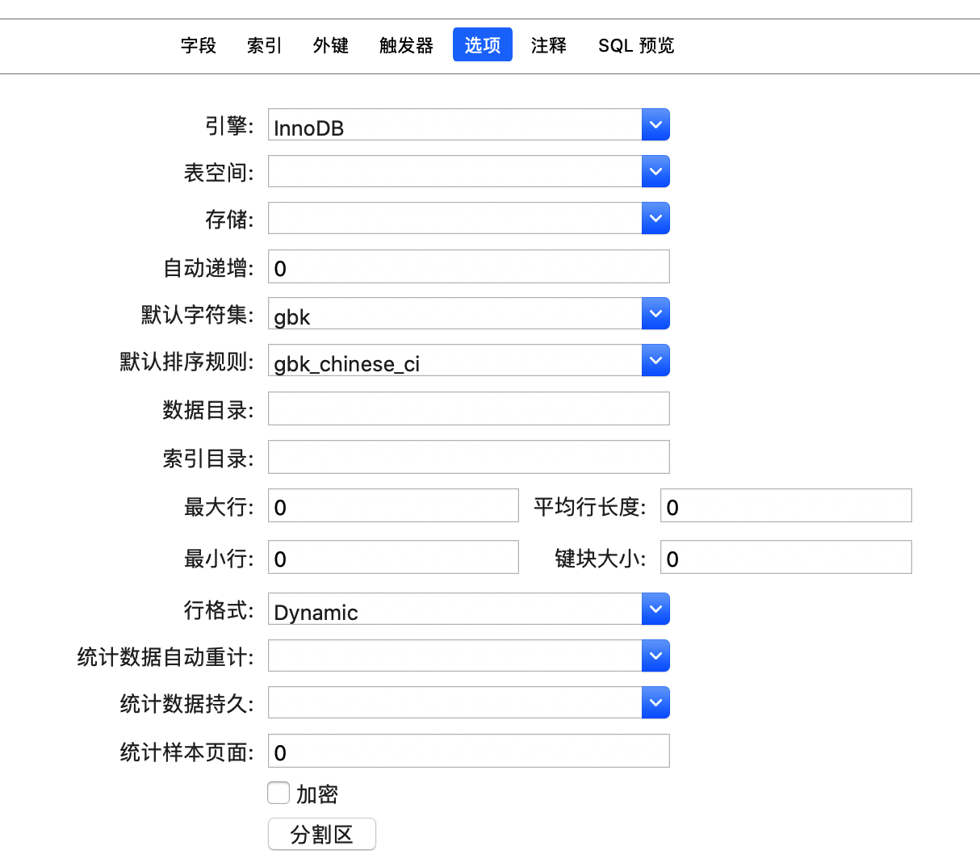
Task: Click the 平均行长度 input field
Action: pos(786,505)
